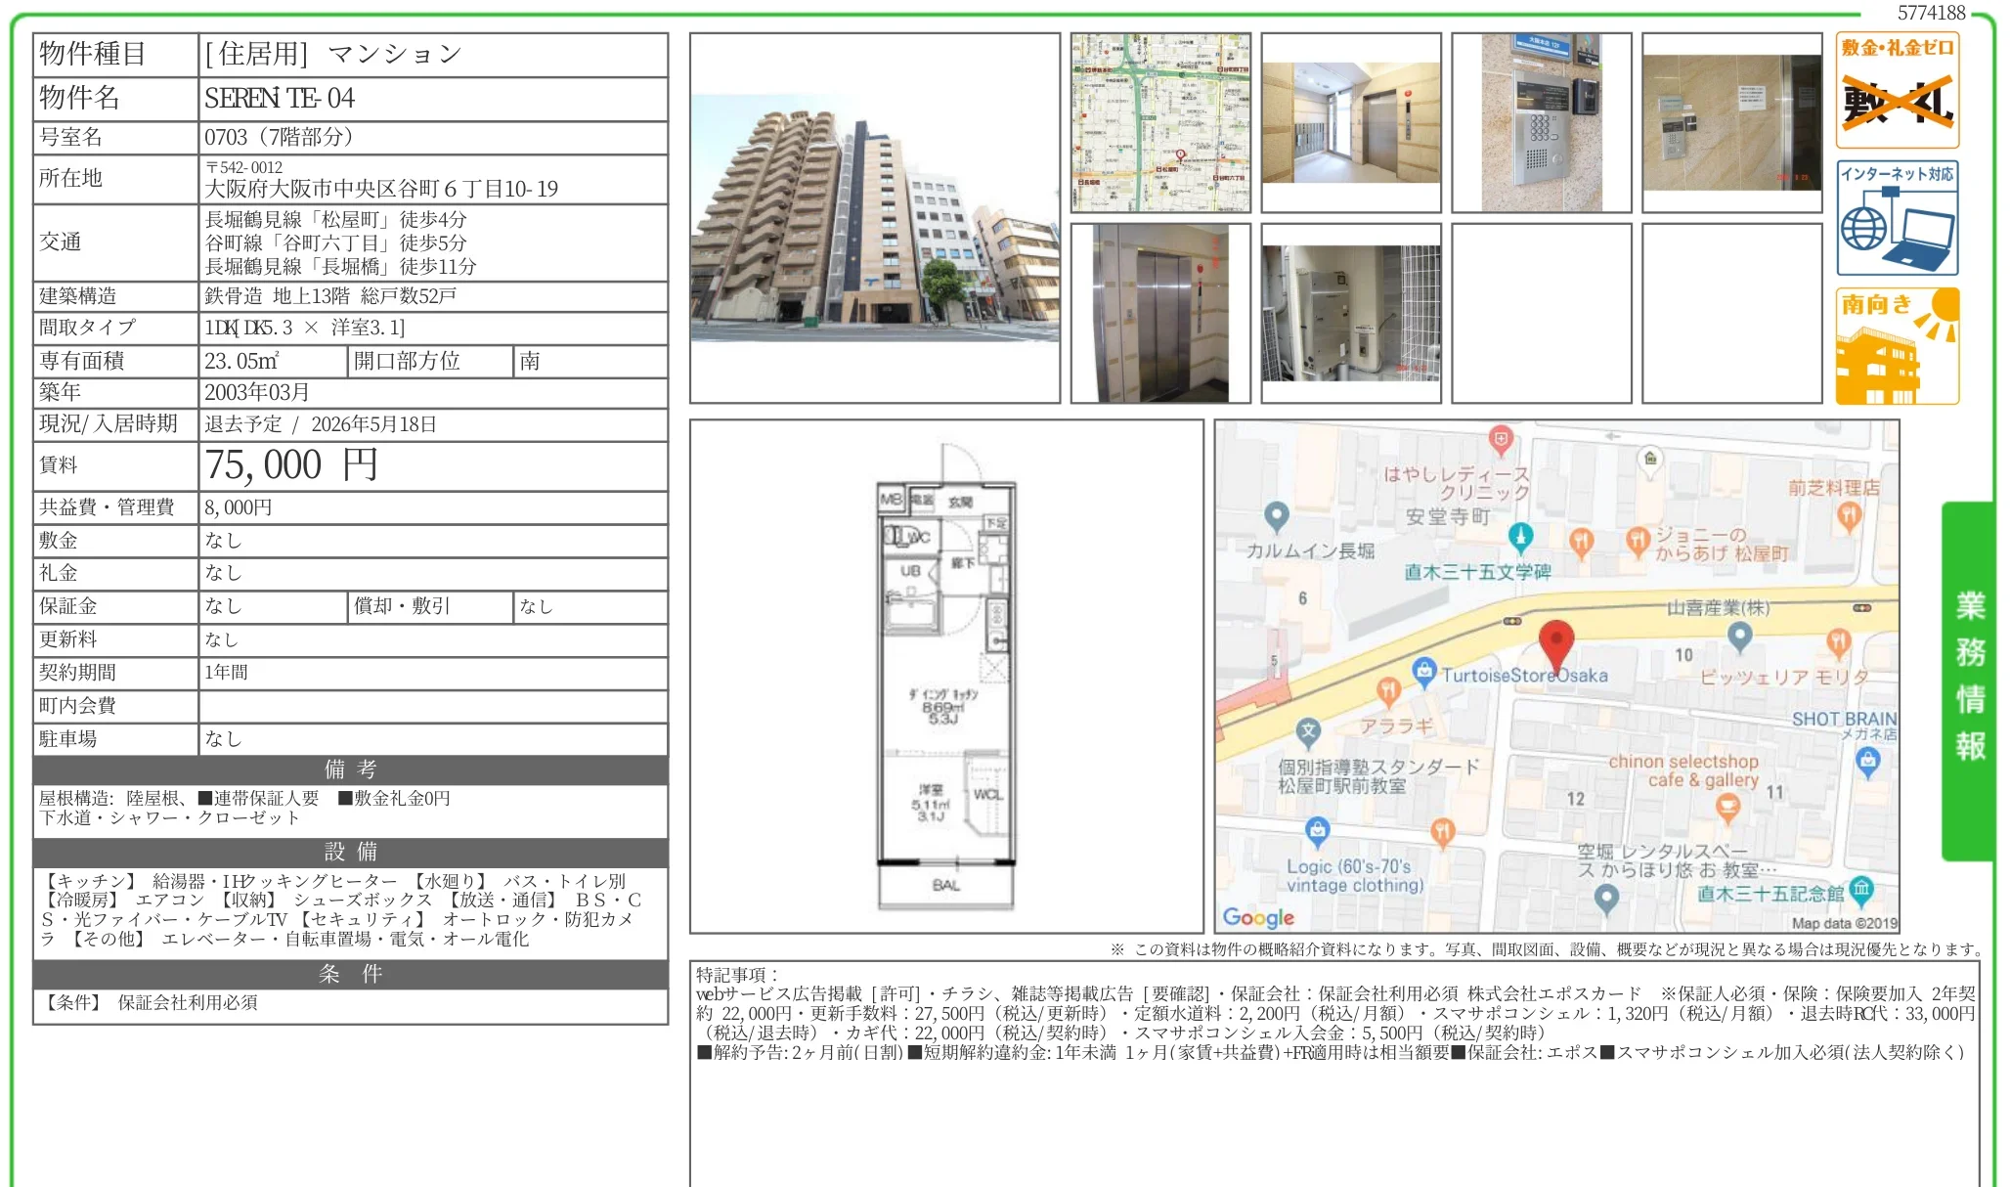Image resolution: width=2010 pixels, height=1187 pixels.
Task: Open the building exterior main photo
Action: click(x=874, y=218)
